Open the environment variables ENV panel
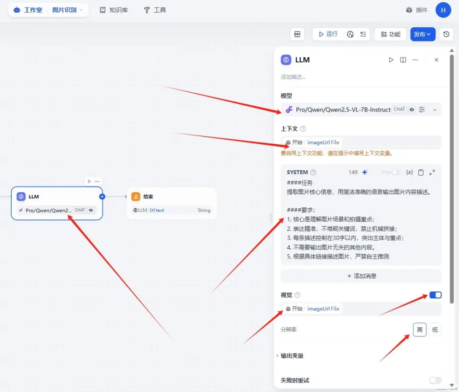The width and height of the screenshot is (459, 392). point(298,34)
